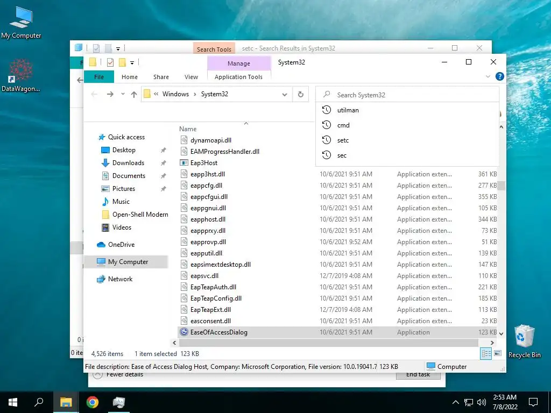The image size is (551, 413).
Task: Open taskbar search magnifier
Action: coord(39,402)
